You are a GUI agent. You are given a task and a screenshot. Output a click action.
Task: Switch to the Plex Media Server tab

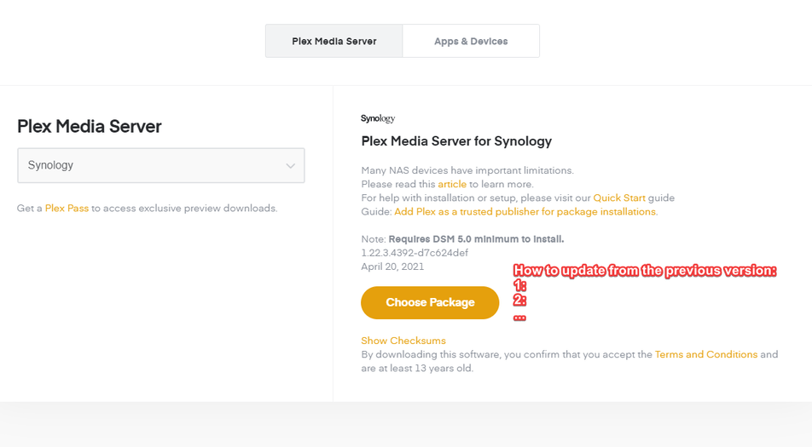pyautogui.click(x=333, y=41)
